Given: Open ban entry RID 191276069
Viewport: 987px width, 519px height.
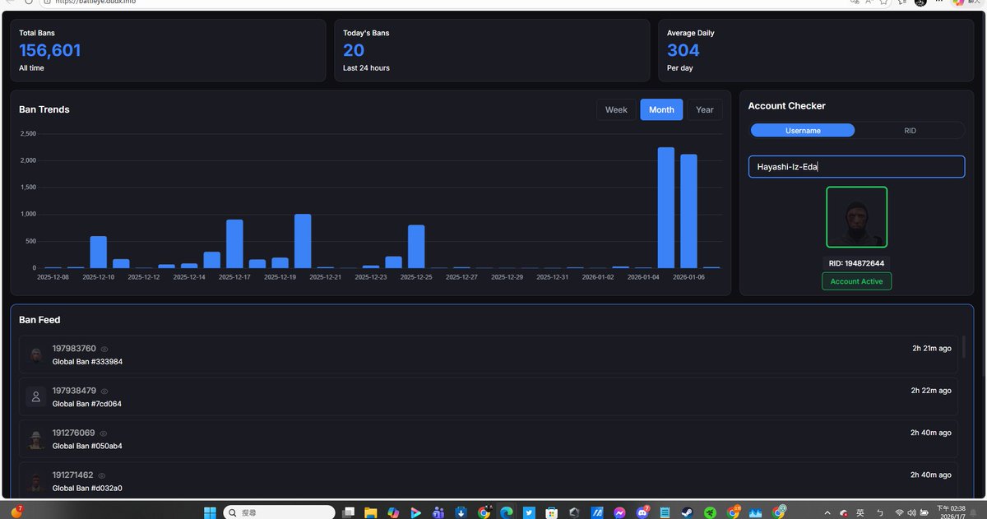Looking at the screenshot, I should (x=489, y=439).
